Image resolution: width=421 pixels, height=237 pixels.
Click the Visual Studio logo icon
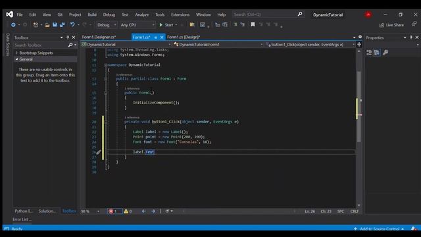pos(10,14)
